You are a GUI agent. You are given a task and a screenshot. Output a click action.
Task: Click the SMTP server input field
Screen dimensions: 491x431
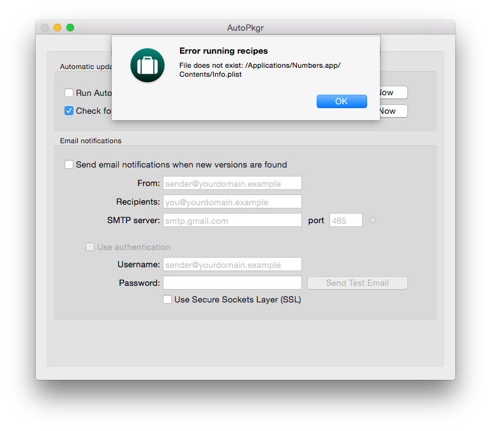tap(232, 220)
